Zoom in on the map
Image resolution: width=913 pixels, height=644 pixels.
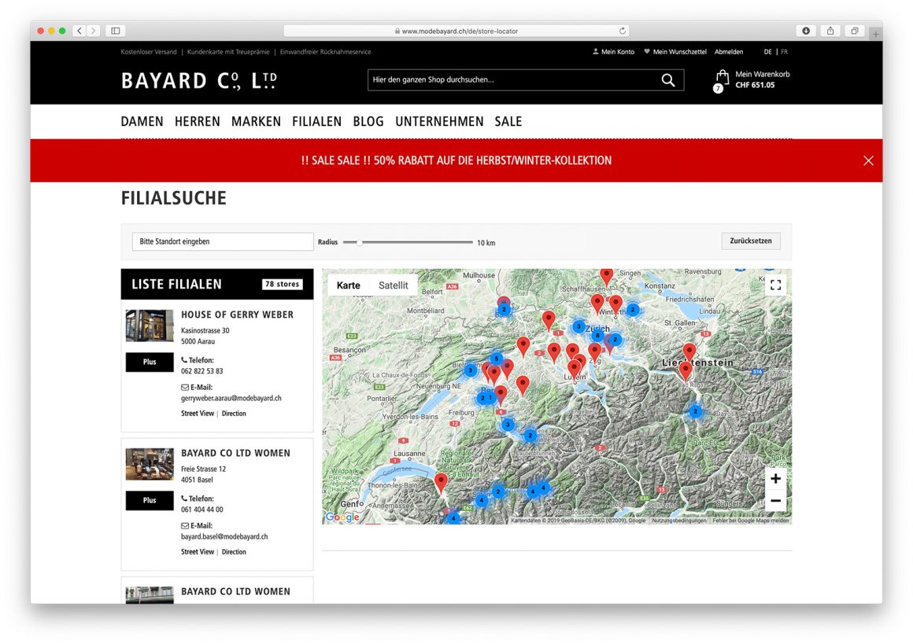[775, 479]
